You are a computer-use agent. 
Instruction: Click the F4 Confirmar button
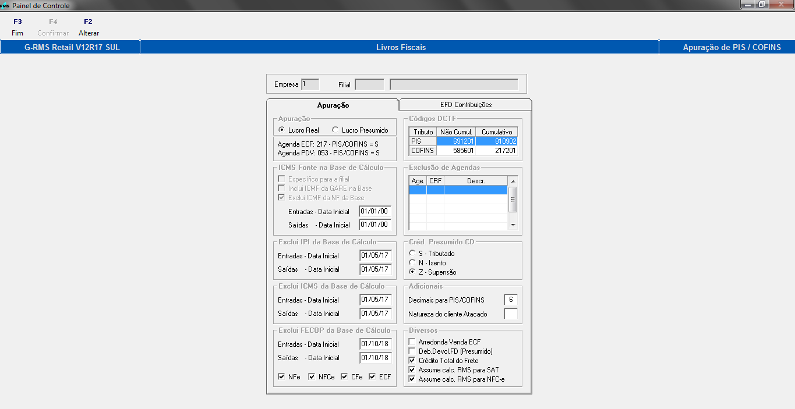(x=53, y=27)
